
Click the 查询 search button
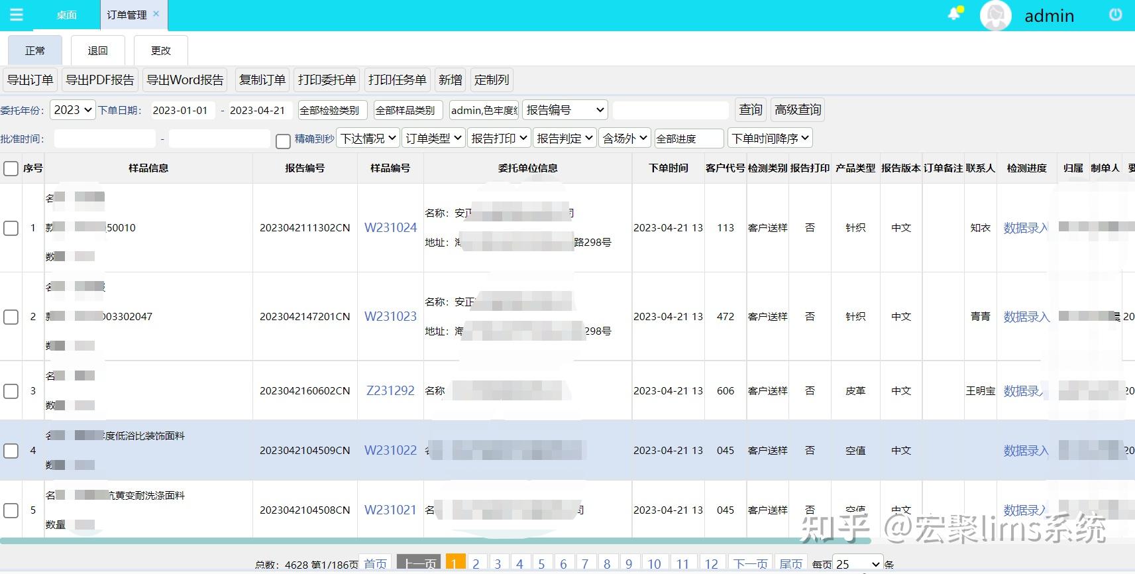coord(751,110)
